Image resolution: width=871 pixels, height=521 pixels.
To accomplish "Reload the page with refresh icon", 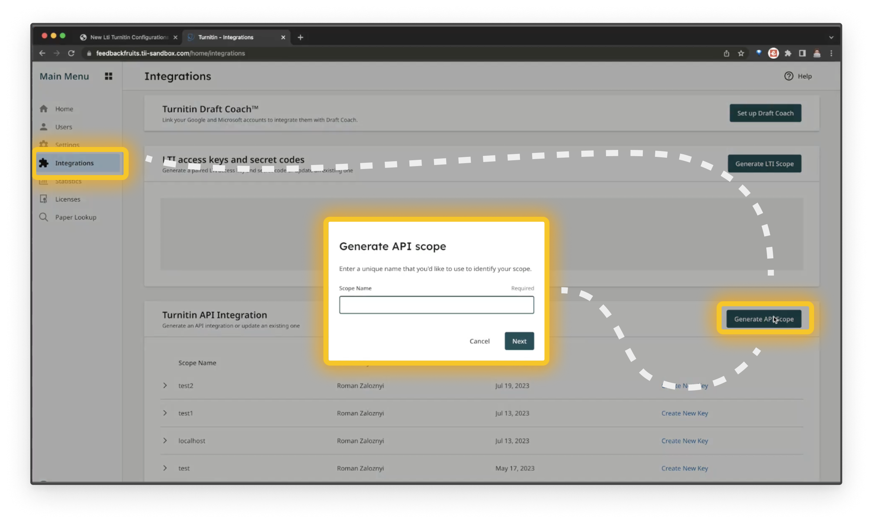I will point(71,53).
